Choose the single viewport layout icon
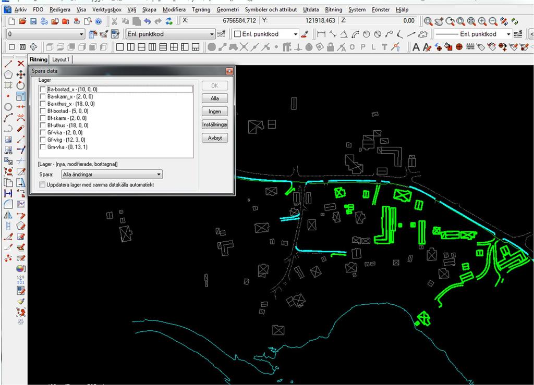Screen dimensions: 534x385 (120, 47)
